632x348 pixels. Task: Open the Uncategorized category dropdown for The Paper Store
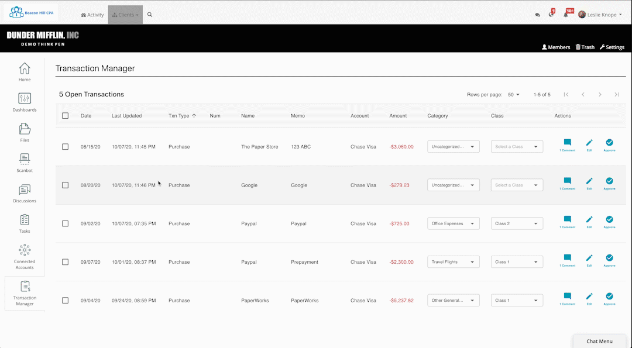[x=453, y=146]
